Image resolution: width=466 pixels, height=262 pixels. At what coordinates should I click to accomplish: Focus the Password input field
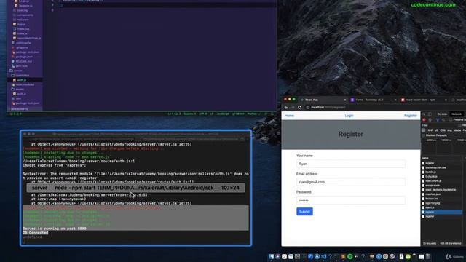351,201
